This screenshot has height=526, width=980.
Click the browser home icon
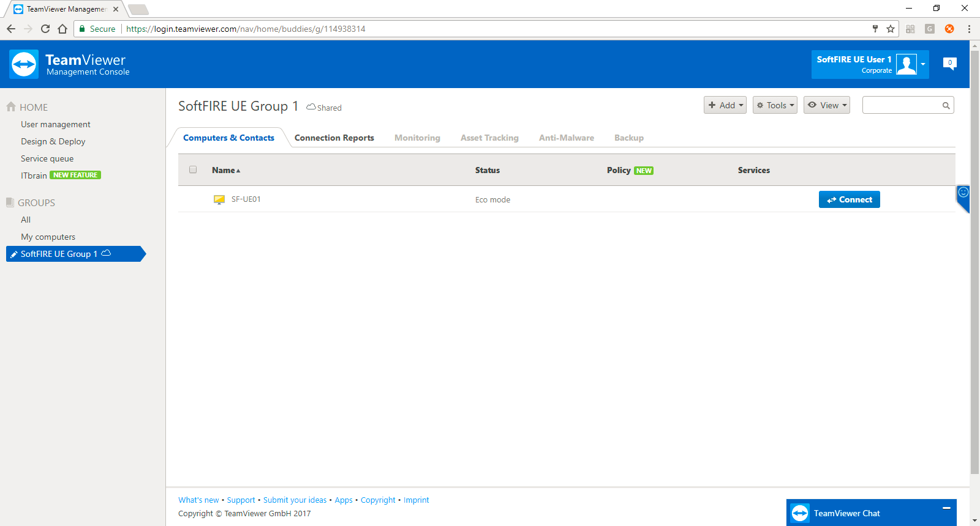tap(62, 29)
